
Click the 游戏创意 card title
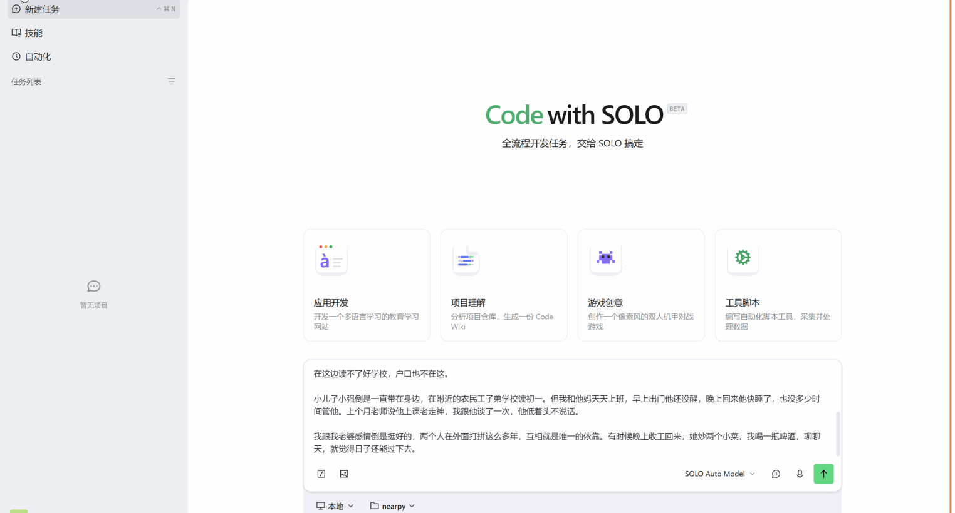605,303
